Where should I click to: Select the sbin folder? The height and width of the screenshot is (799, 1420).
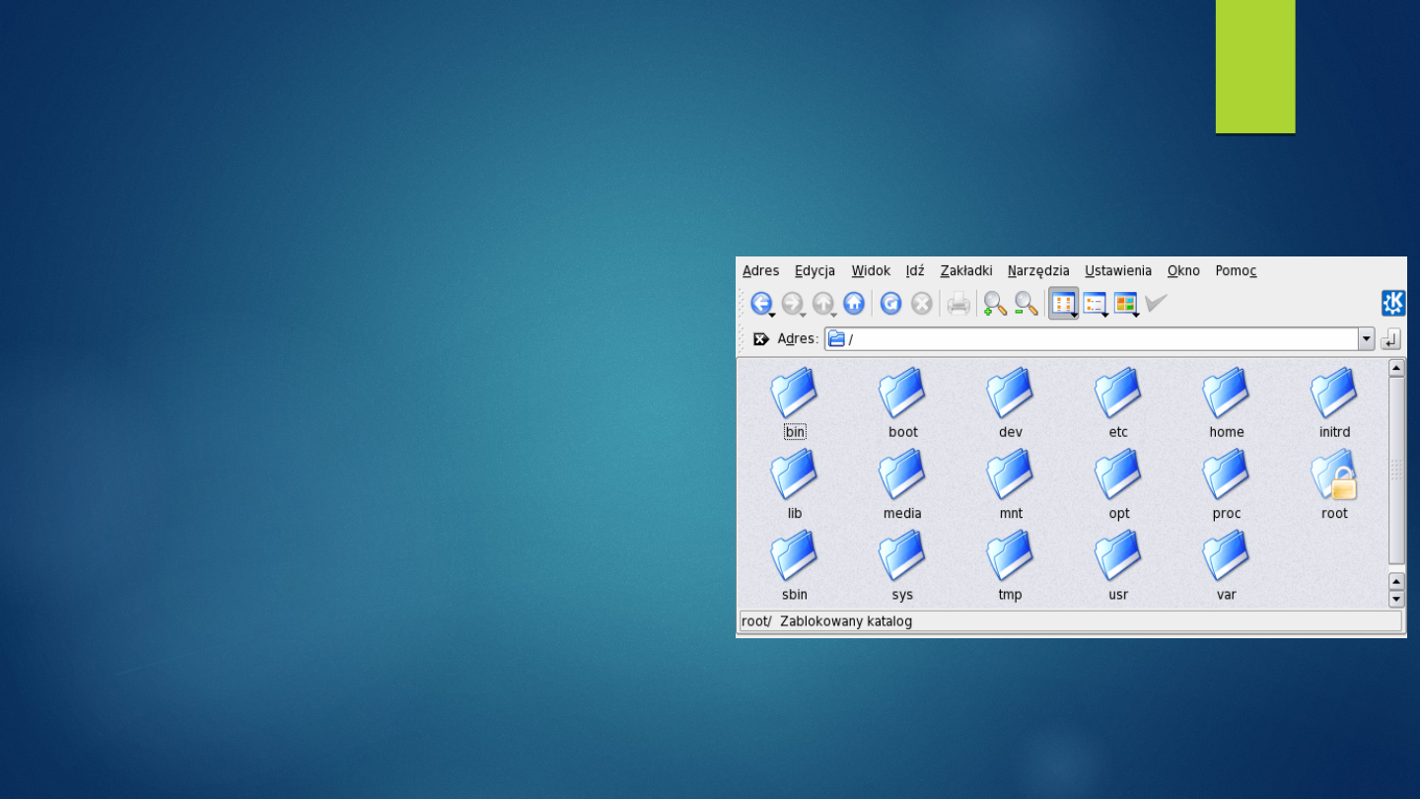(795, 566)
